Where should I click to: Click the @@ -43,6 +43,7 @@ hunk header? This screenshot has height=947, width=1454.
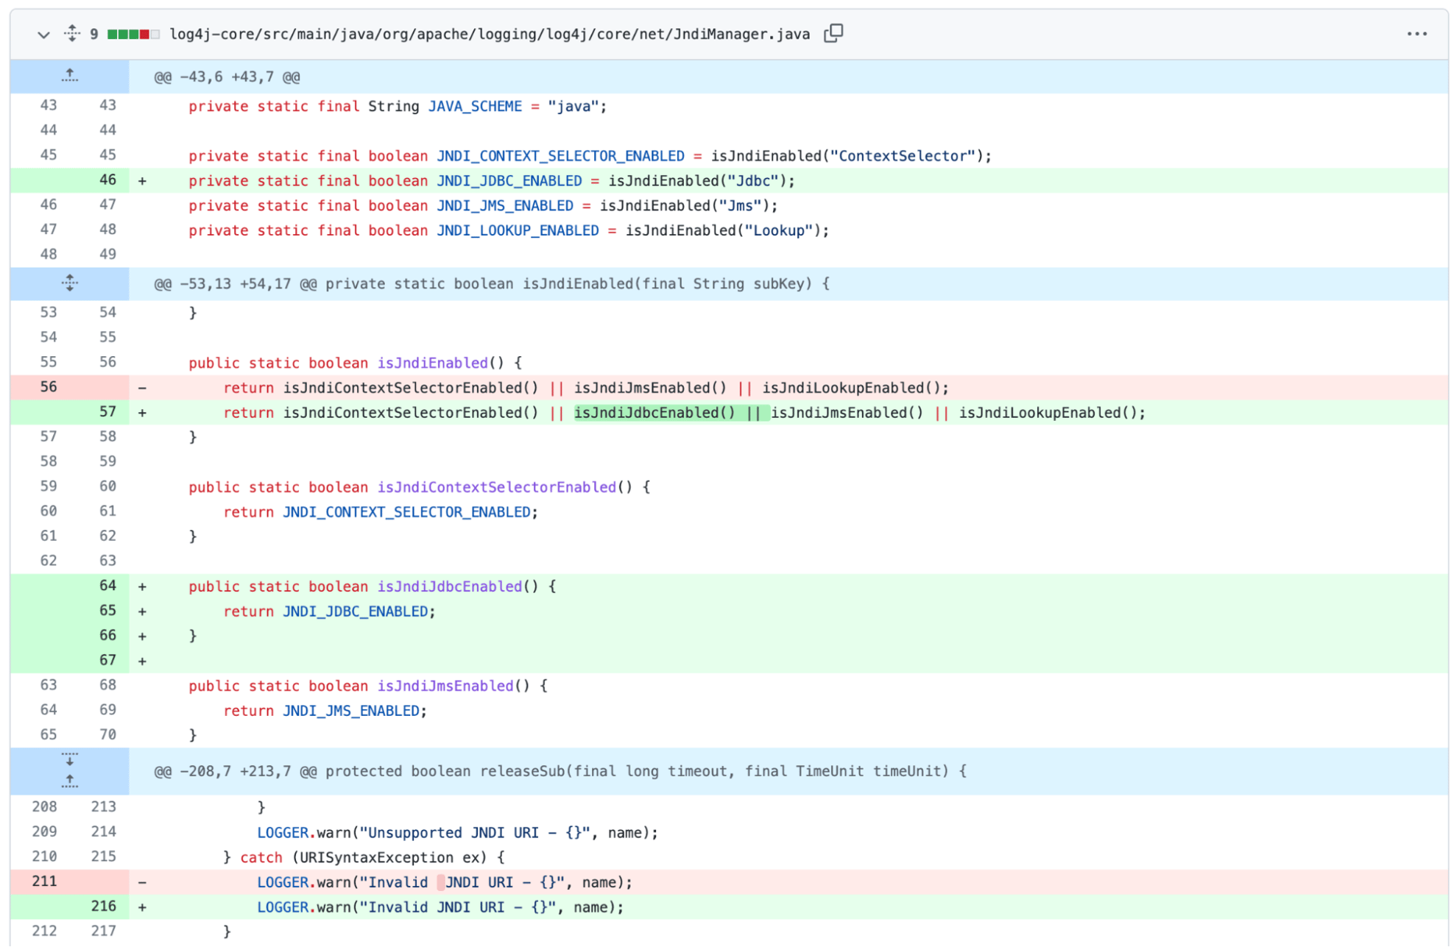pyautogui.click(x=225, y=77)
